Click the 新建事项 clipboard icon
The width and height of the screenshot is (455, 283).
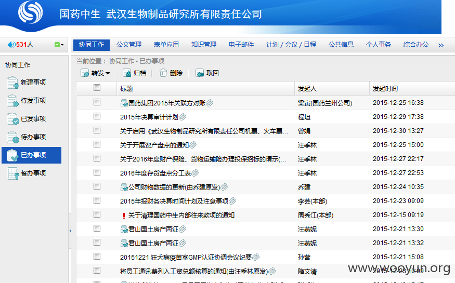click(x=13, y=83)
